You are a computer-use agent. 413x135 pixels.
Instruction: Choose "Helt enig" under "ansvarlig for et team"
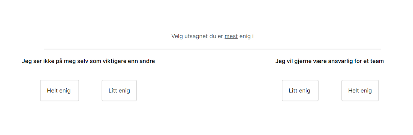pyautogui.click(x=360, y=91)
